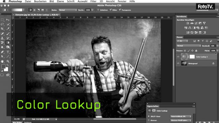The image size is (219, 123).
Task: Select the Type tool
Action: coord(8,52)
